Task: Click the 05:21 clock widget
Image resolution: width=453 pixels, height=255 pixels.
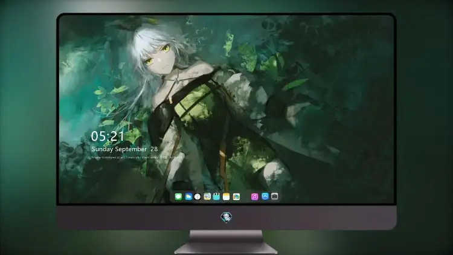Action: (108, 136)
